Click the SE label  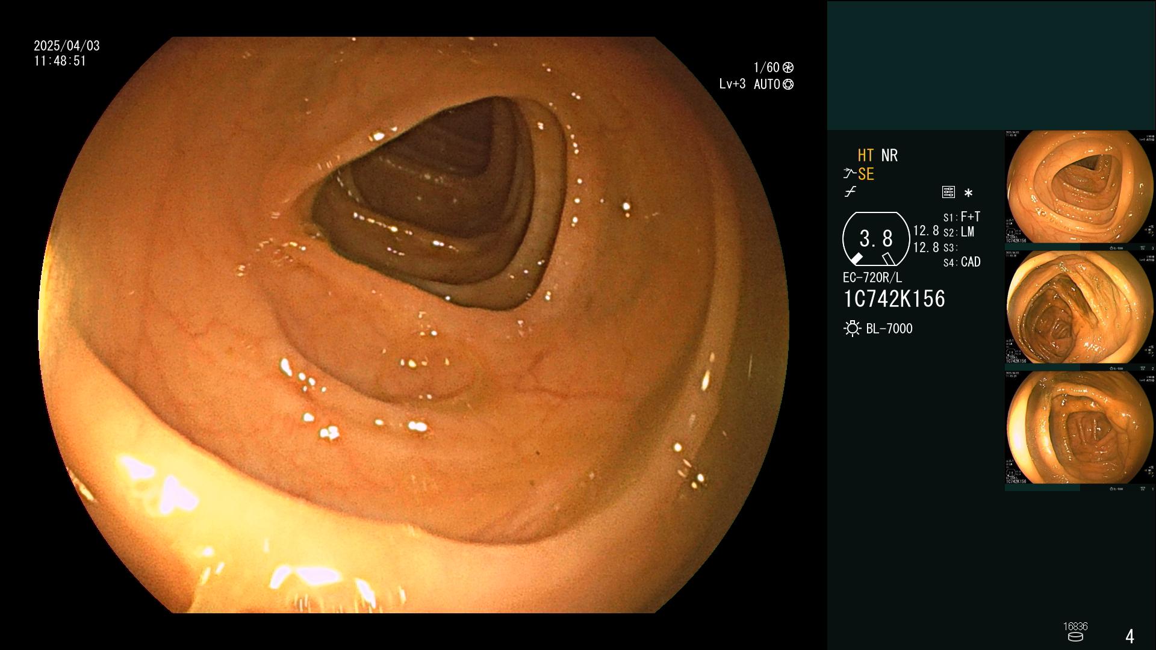pos(866,174)
